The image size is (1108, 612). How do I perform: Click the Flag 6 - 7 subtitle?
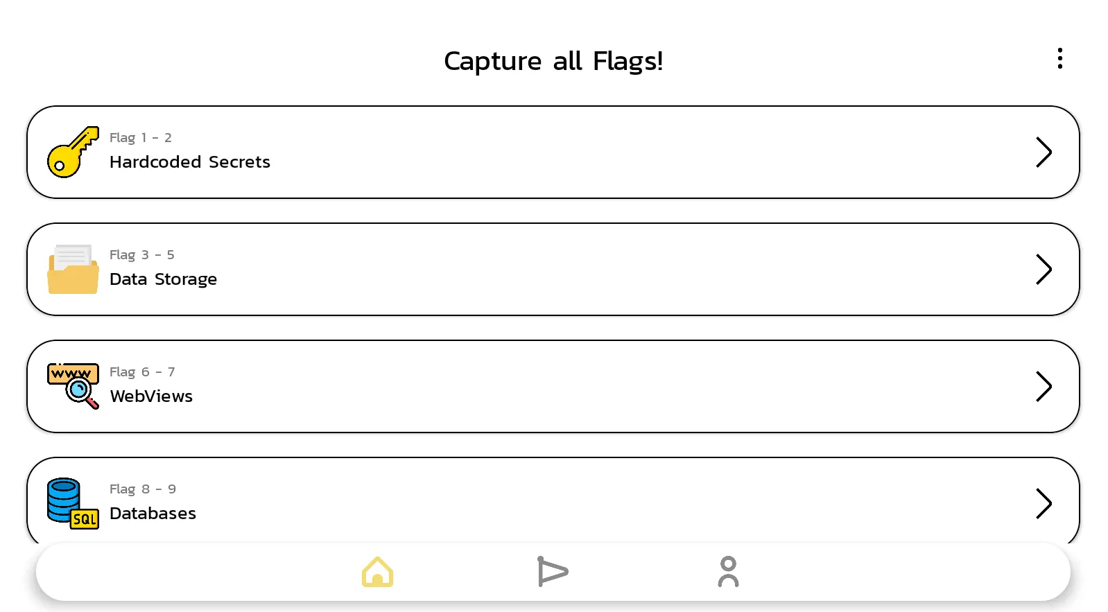[142, 372]
